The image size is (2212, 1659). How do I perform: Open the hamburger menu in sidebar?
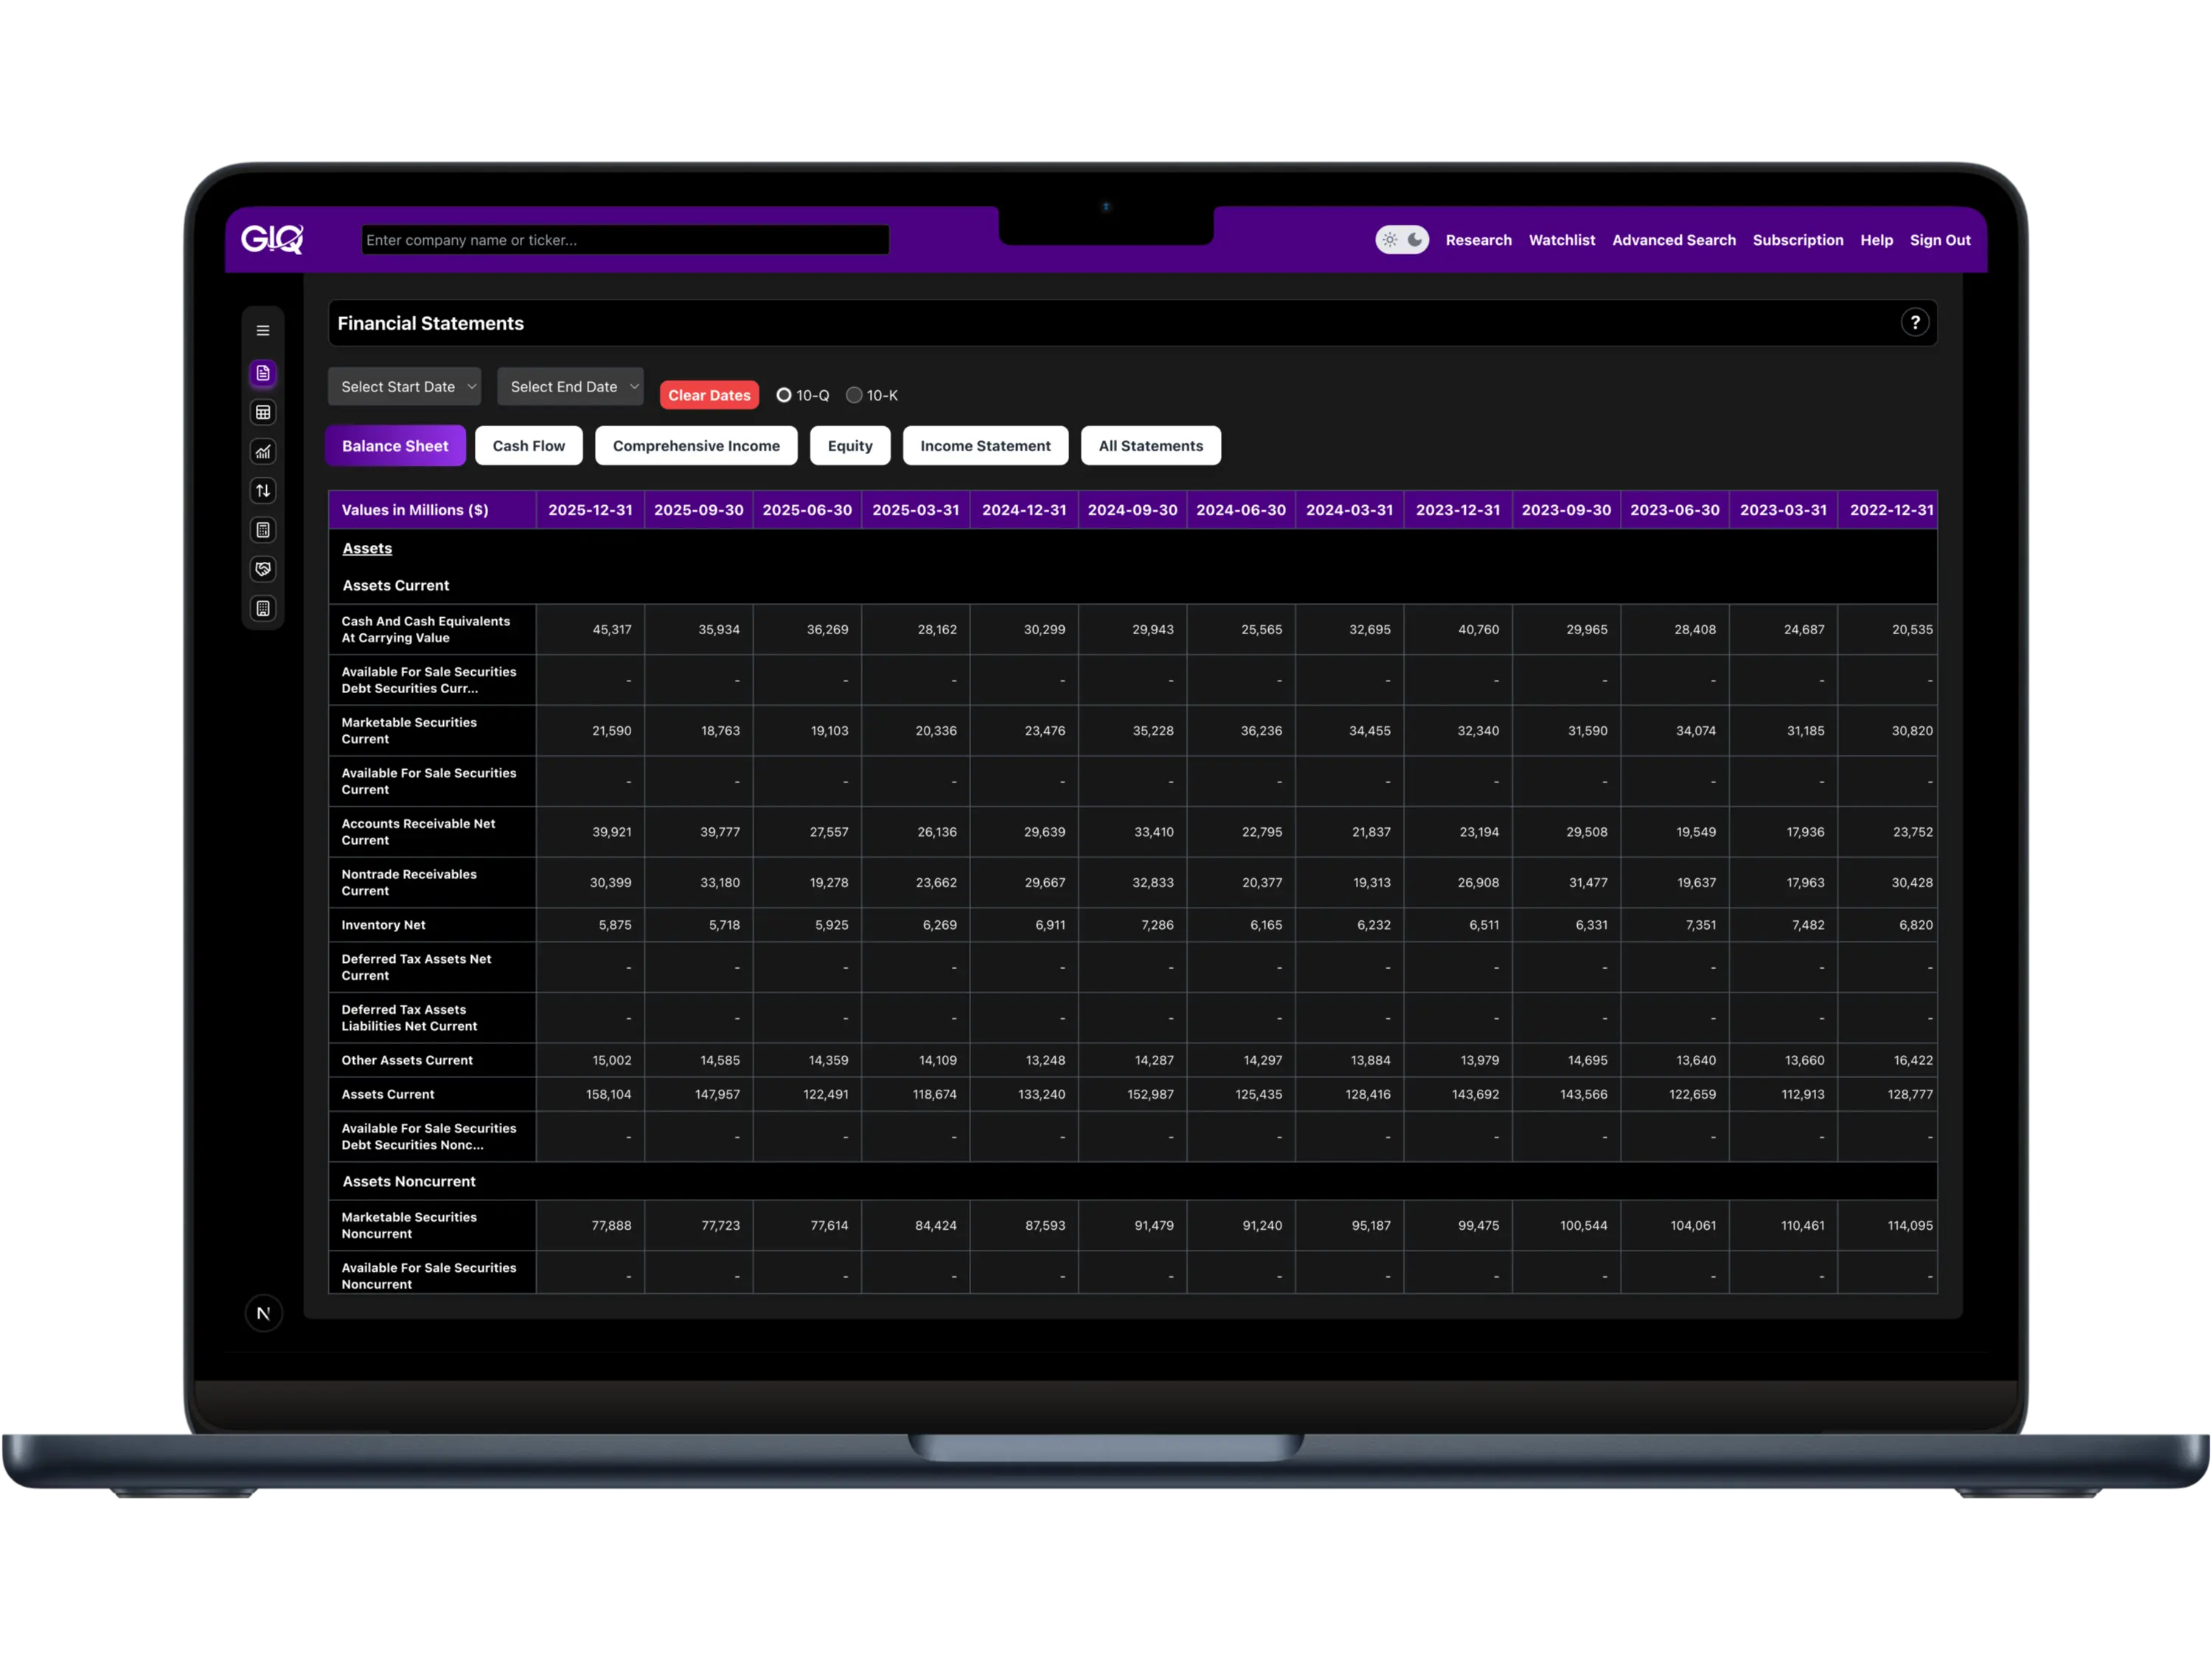[263, 331]
